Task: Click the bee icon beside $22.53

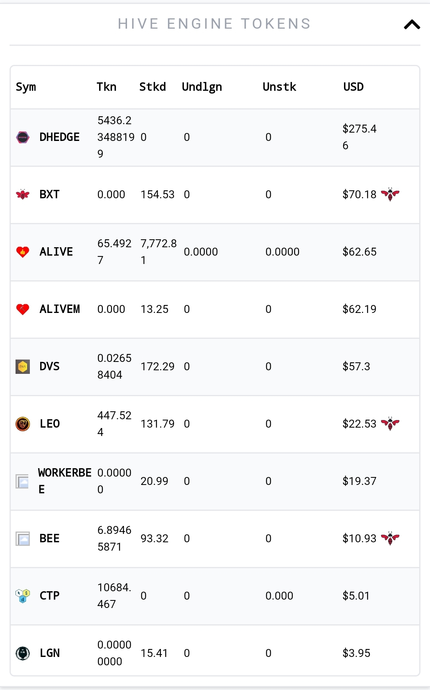Action: [x=390, y=424]
